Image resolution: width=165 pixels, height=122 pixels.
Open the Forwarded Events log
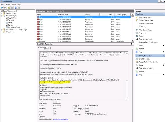(x=14, y=27)
